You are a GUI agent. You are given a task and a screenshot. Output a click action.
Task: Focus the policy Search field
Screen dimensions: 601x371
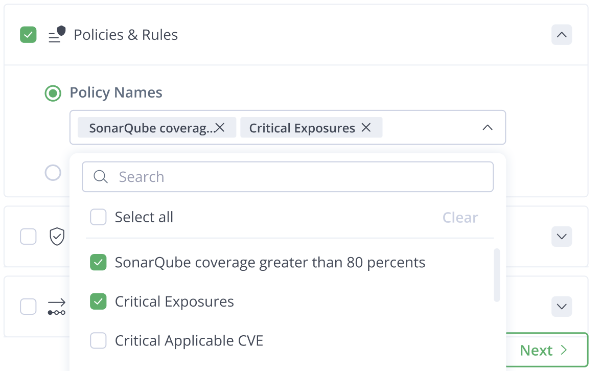pyautogui.click(x=287, y=177)
